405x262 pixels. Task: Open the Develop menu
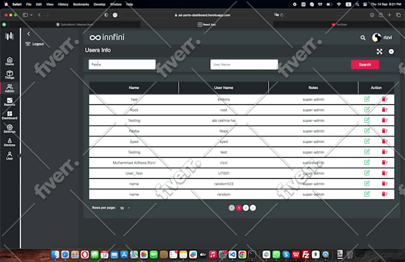[99, 4]
